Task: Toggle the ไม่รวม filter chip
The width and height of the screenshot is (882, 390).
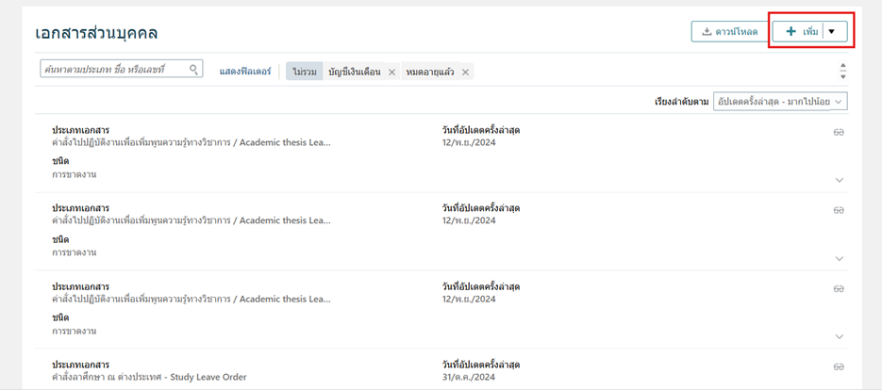Action: [304, 73]
